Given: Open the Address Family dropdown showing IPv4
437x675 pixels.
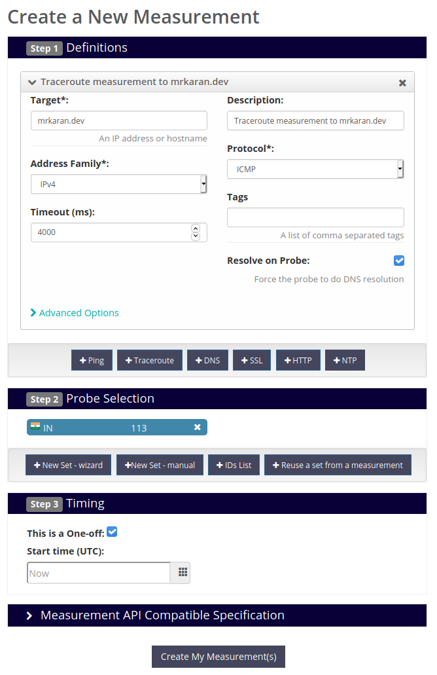Looking at the screenshot, I should (118, 184).
